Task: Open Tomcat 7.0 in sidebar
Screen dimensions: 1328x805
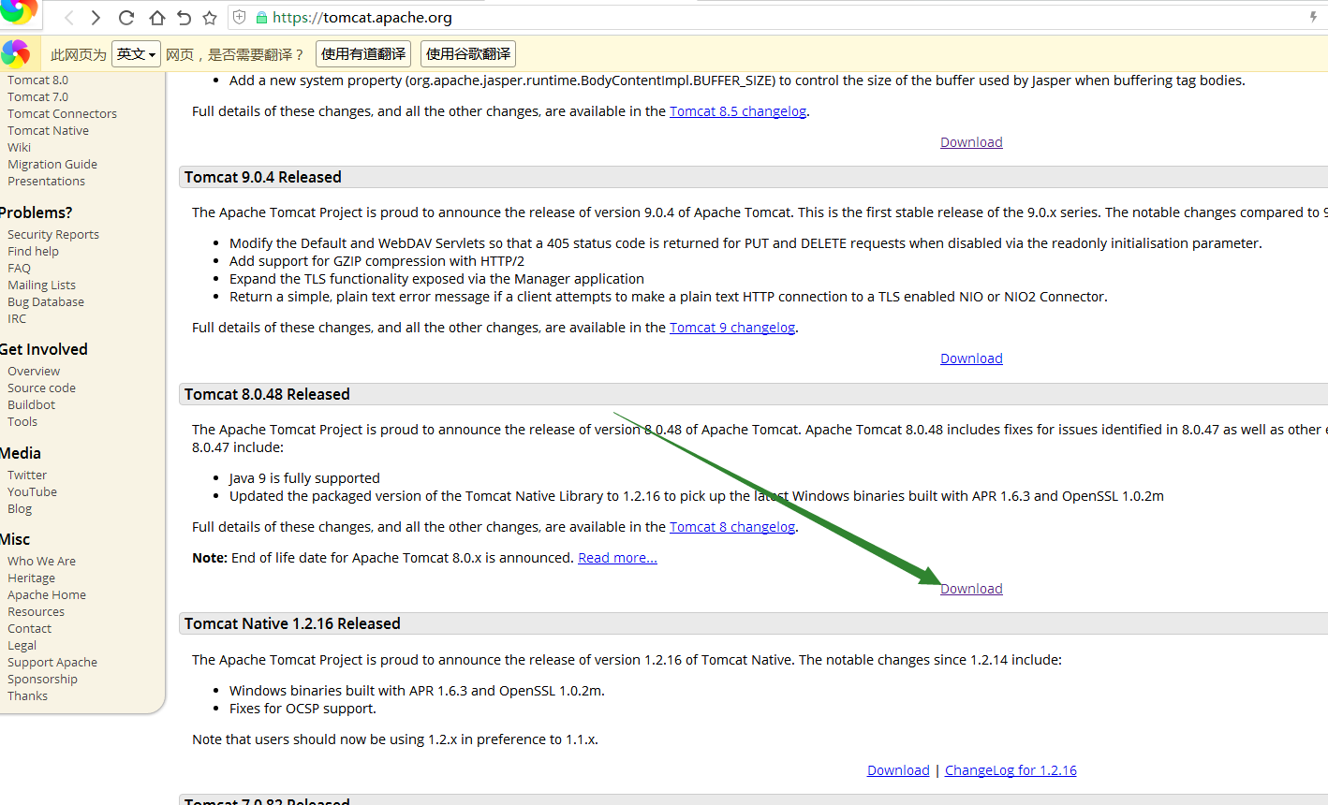Action: tap(37, 97)
